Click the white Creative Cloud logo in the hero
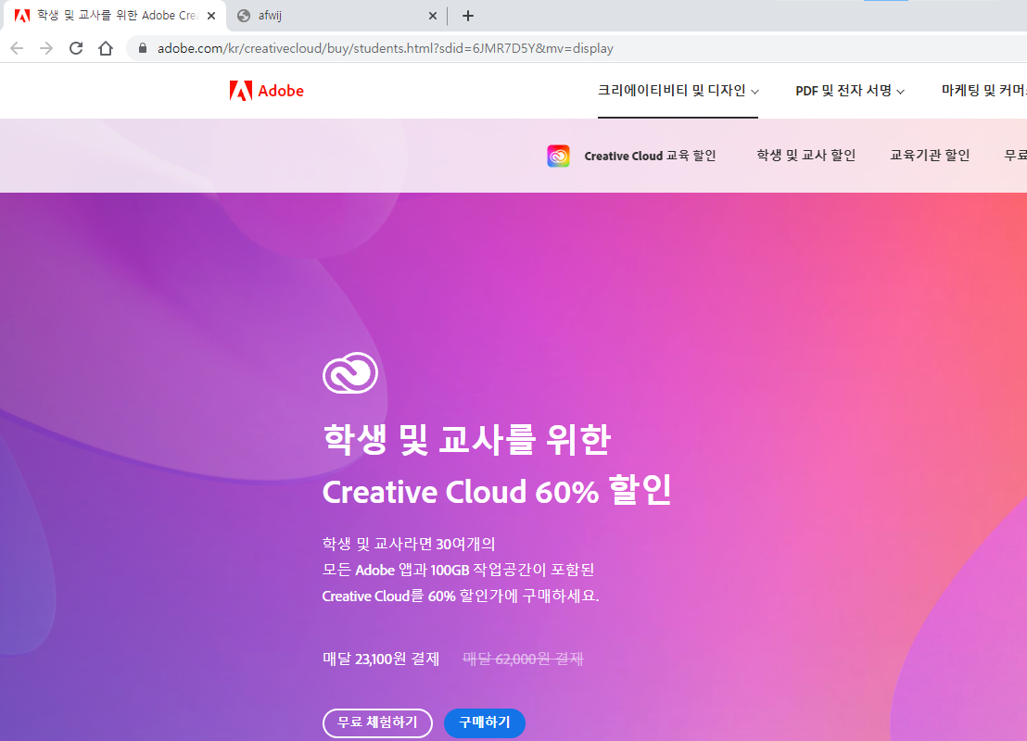This screenshot has height=741, width=1027. click(x=350, y=372)
